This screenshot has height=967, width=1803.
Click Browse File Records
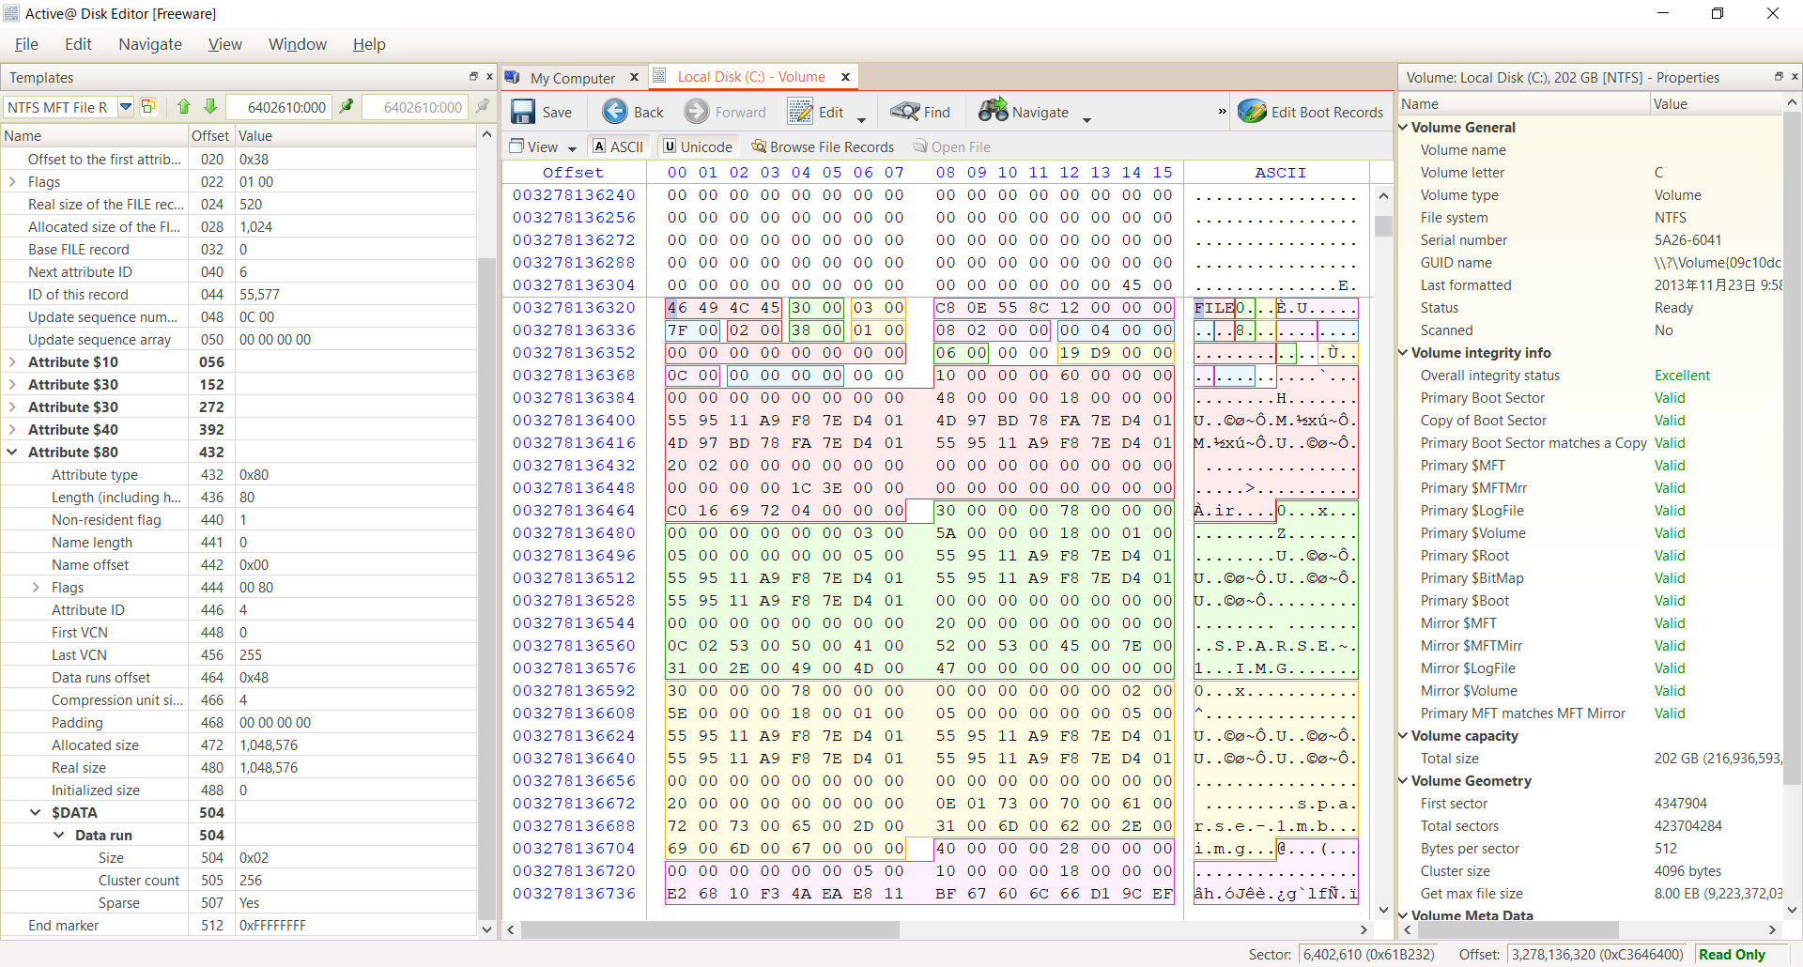823,146
